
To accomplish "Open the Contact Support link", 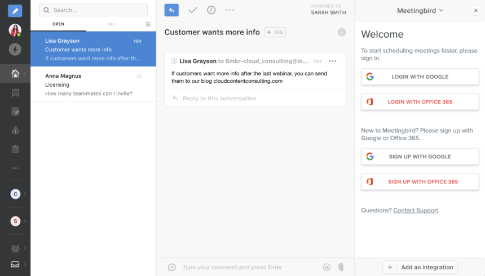I will click(416, 211).
